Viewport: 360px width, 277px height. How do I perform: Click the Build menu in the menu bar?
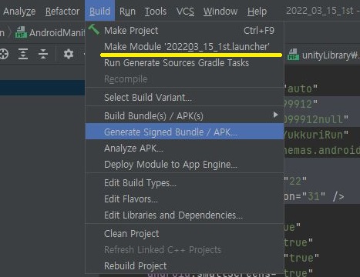[99, 12]
